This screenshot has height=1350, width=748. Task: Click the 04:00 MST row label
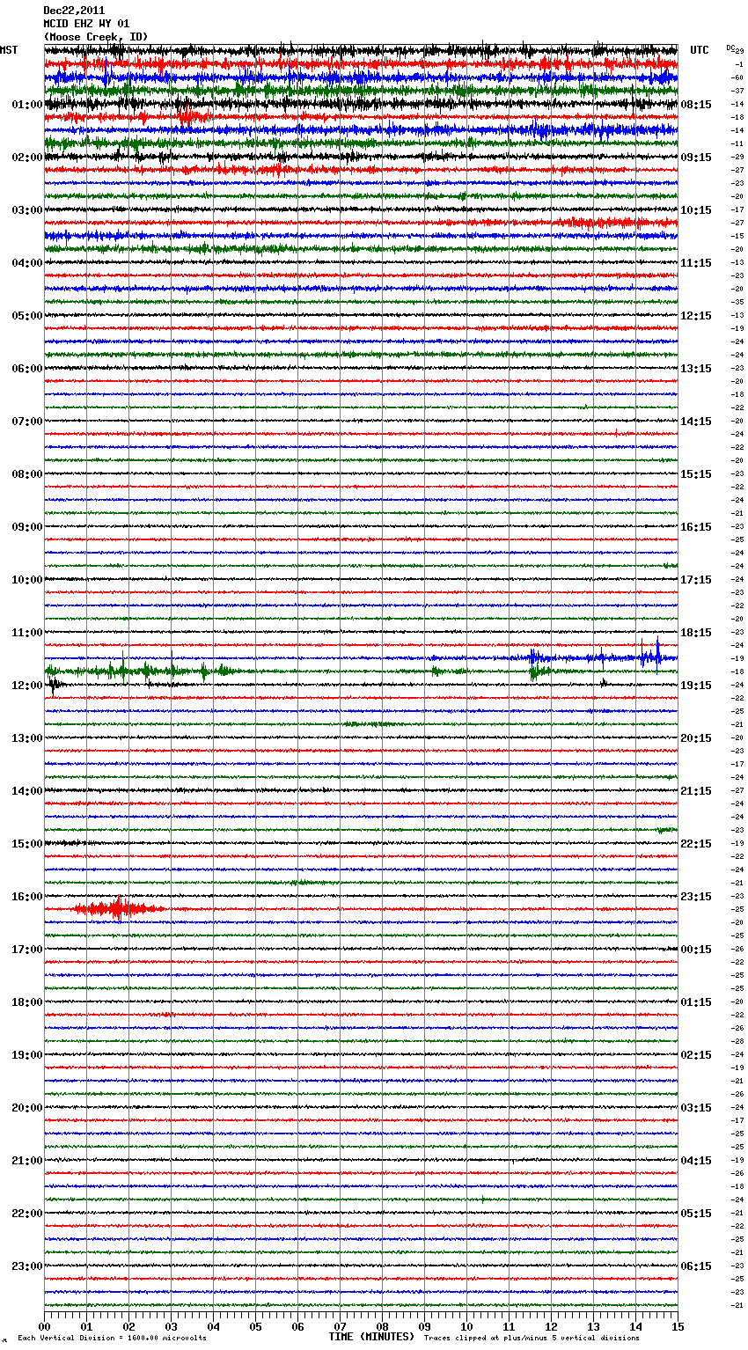27,263
